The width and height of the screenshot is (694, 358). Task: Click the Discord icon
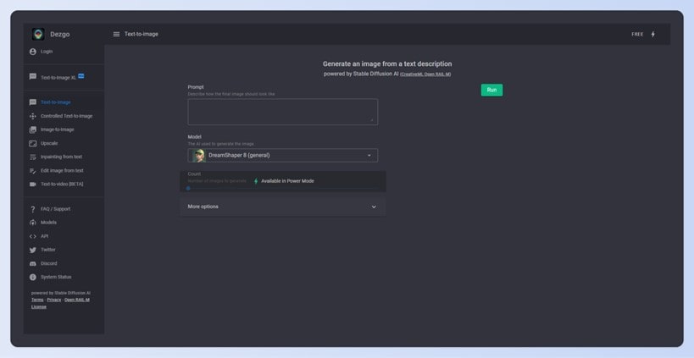[x=33, y=263]
